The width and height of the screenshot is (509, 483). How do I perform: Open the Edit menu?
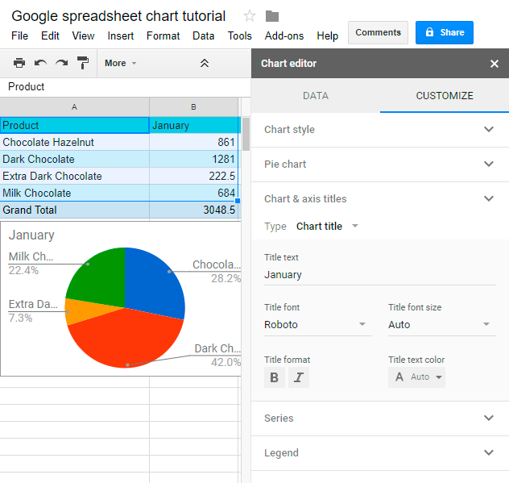tap(50, 35)
